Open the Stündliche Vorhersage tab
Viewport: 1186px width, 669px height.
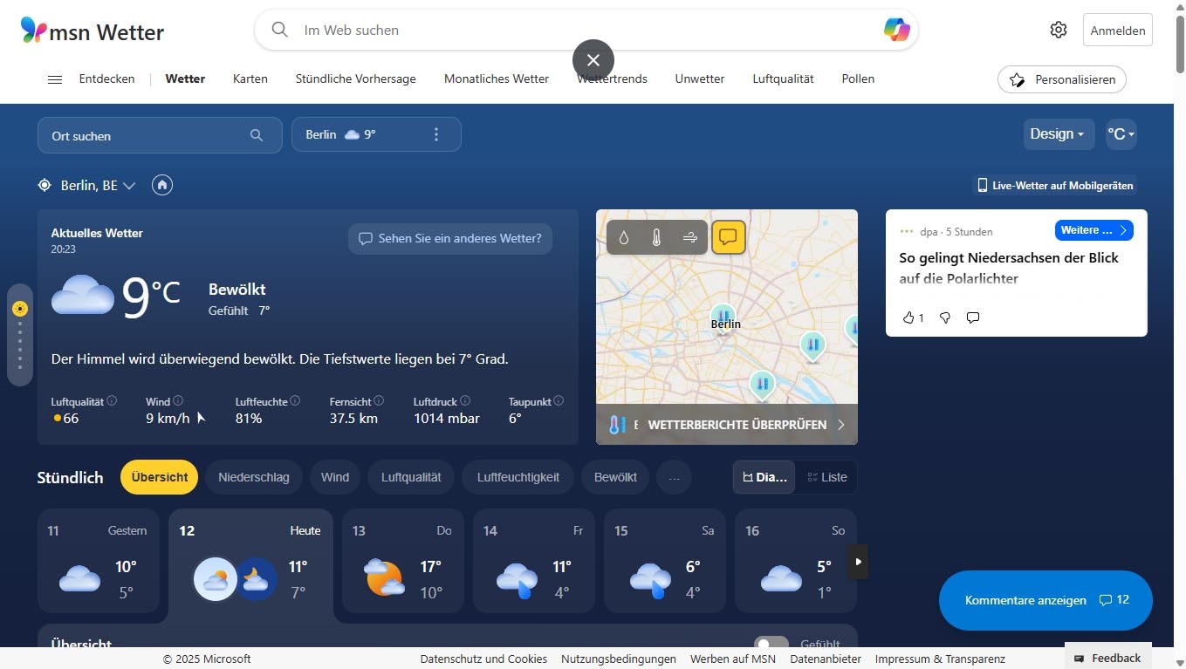(355, 79)
